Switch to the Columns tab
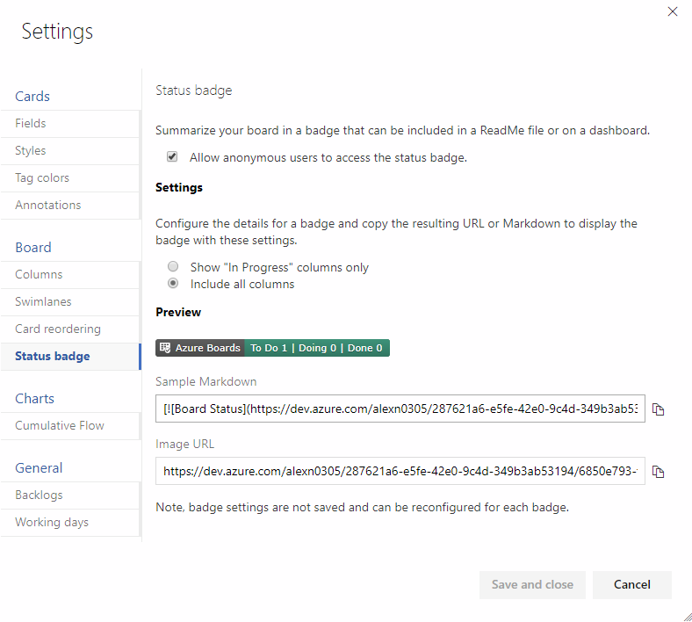Viewport: 692px width, 622px height. [x=39, y=275]
